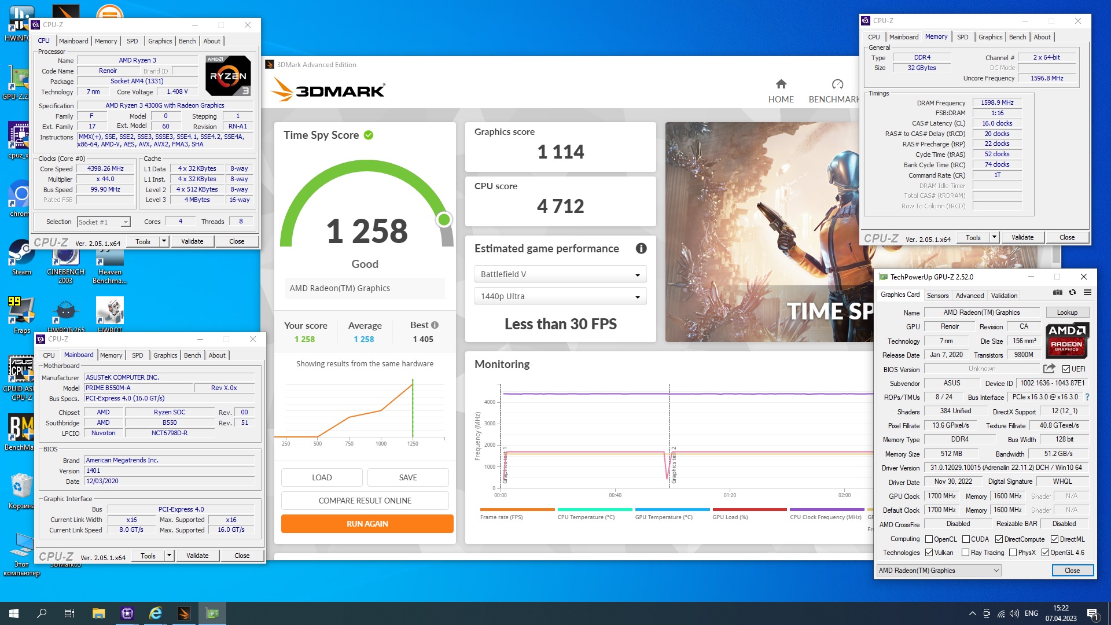Click the 3DMark Home icon
1111x625 pixels.
click(x=781, y=84)
